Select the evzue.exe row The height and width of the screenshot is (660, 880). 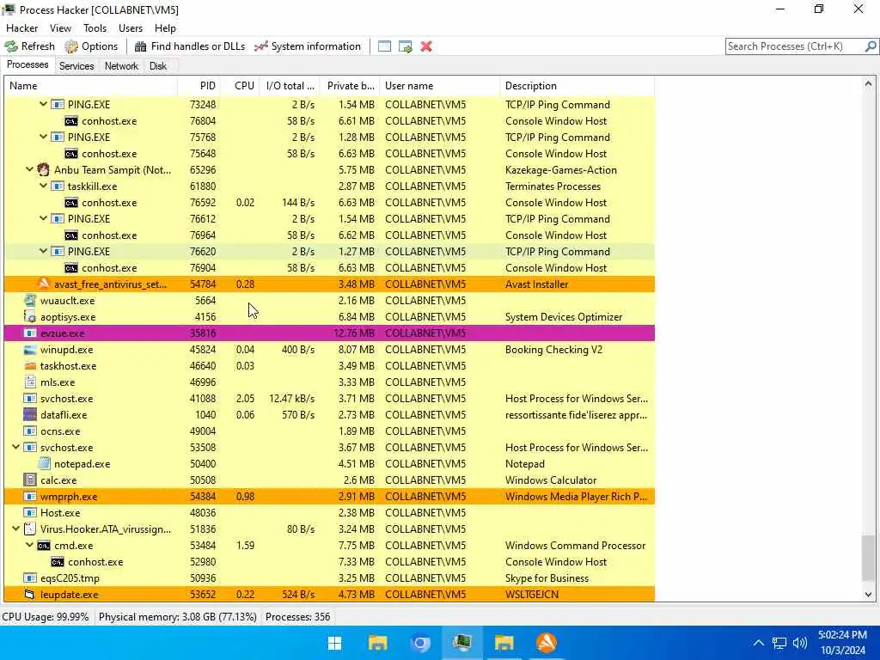(x=329, y=333)
